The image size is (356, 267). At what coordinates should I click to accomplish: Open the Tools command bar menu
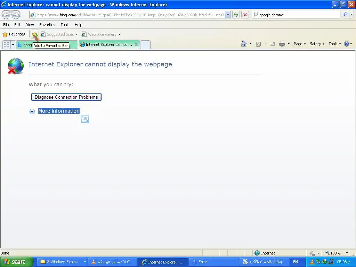[335, 44]
